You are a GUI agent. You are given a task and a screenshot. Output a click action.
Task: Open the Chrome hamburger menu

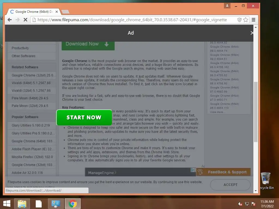254,20
